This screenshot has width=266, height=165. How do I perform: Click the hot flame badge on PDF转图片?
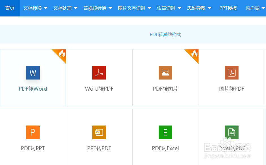point(193,55)
